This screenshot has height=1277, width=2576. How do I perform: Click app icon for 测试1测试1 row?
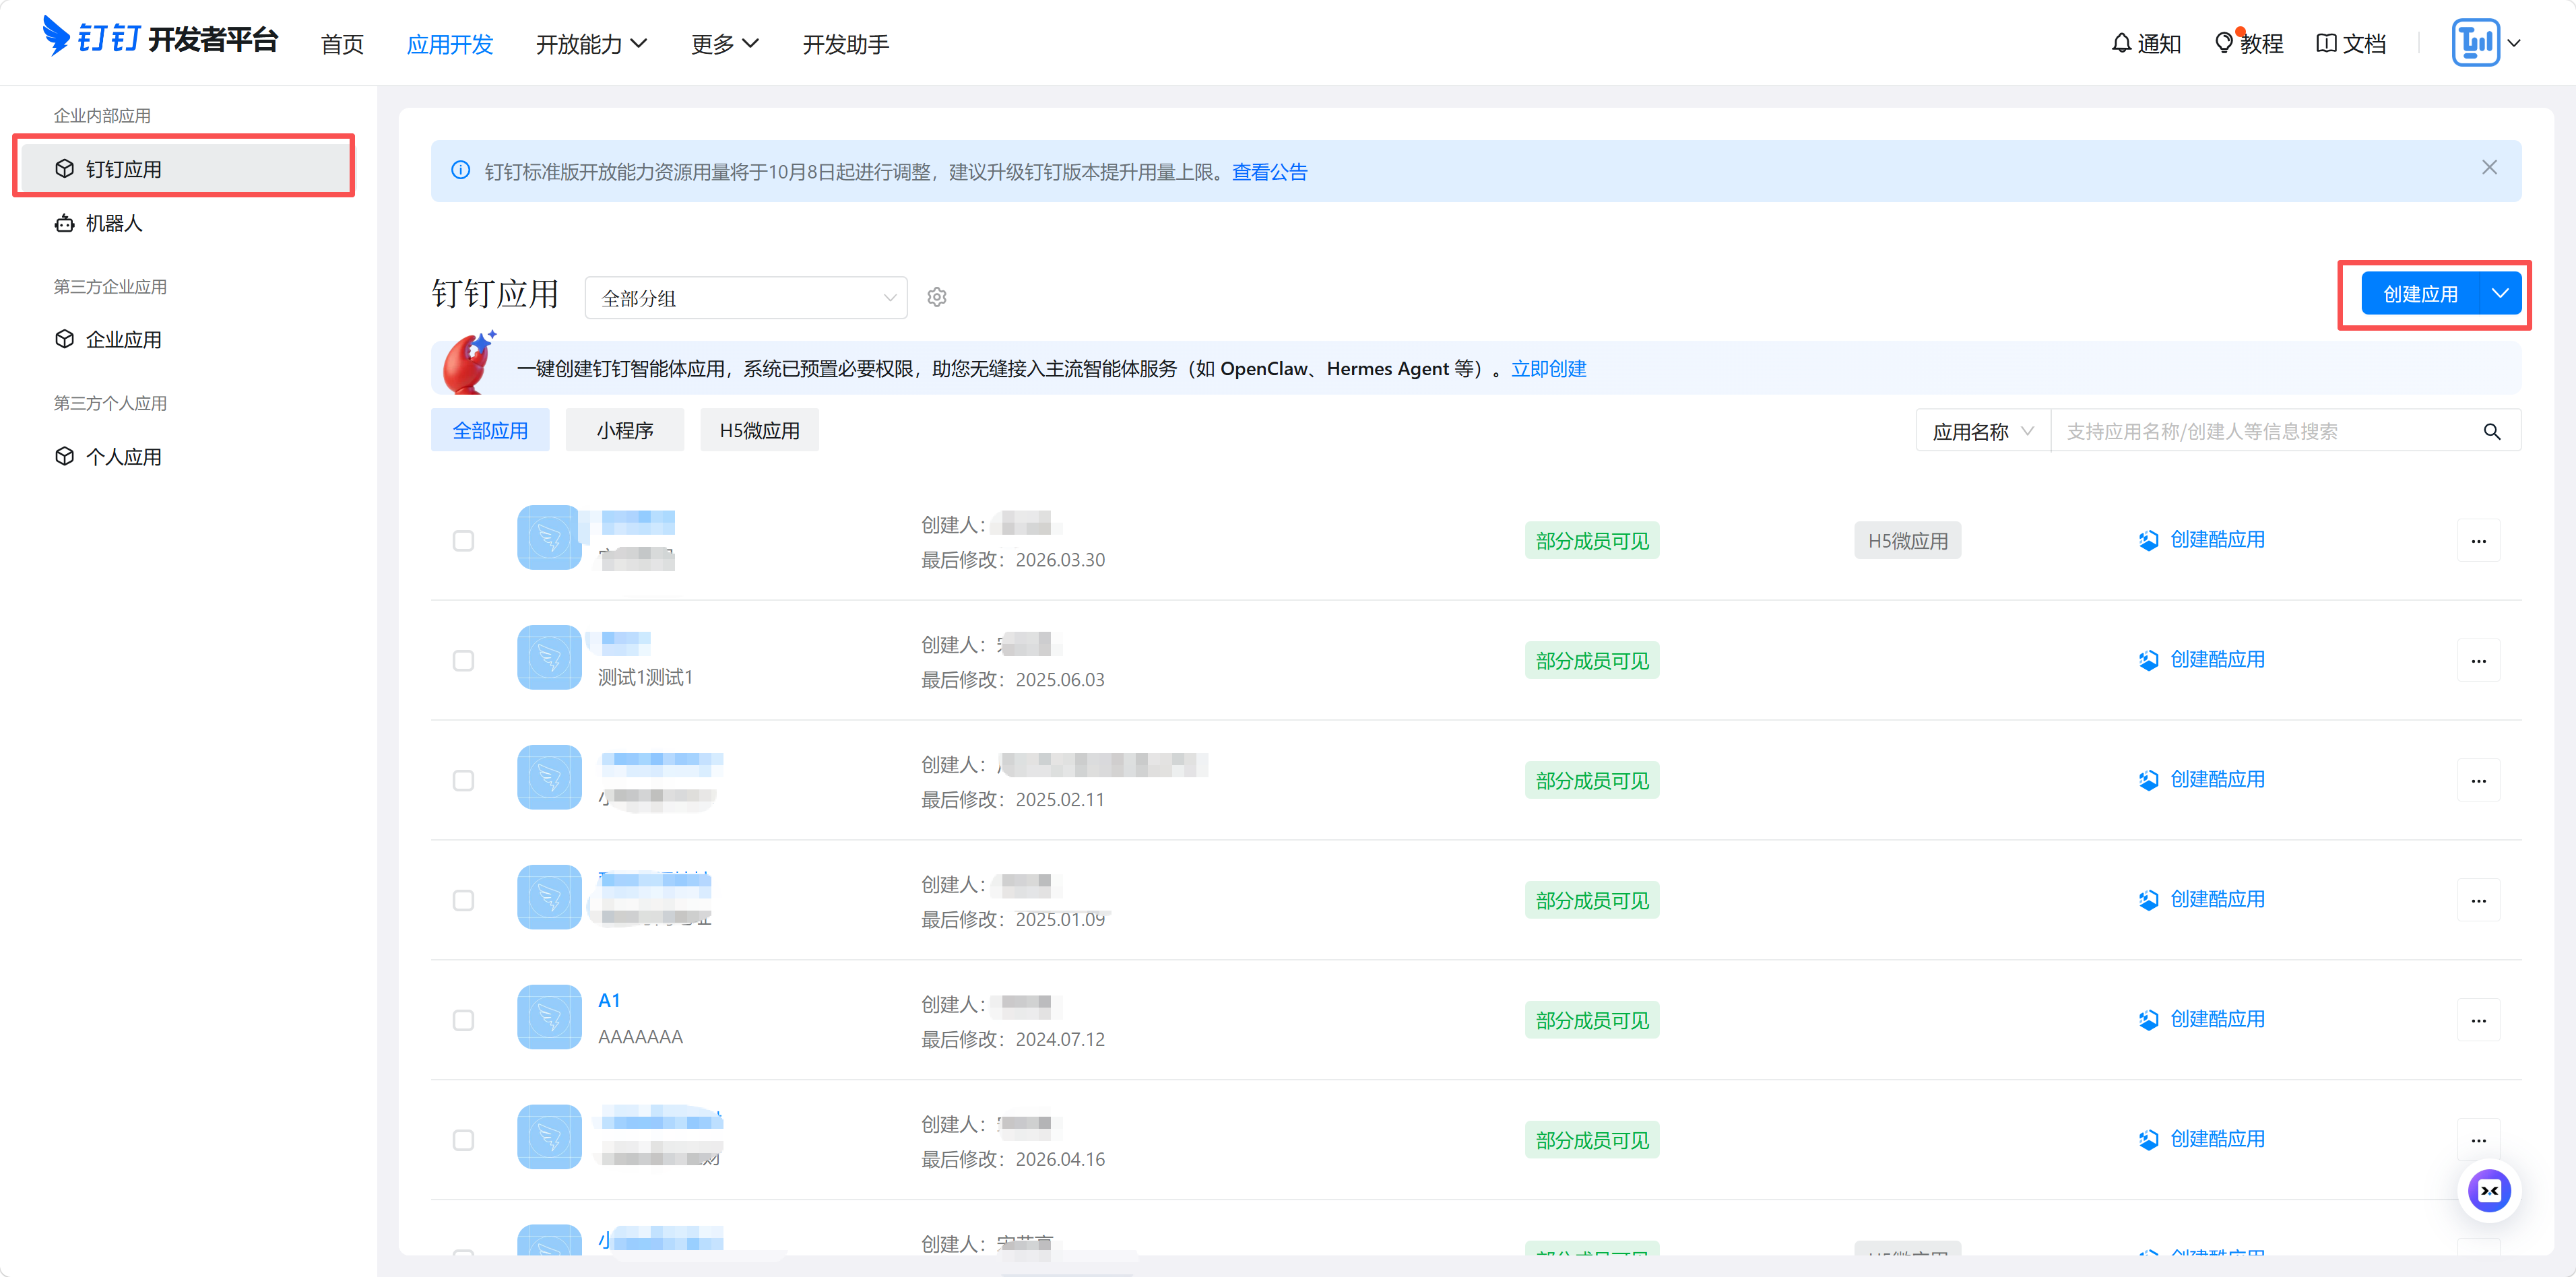click(549, 657)
